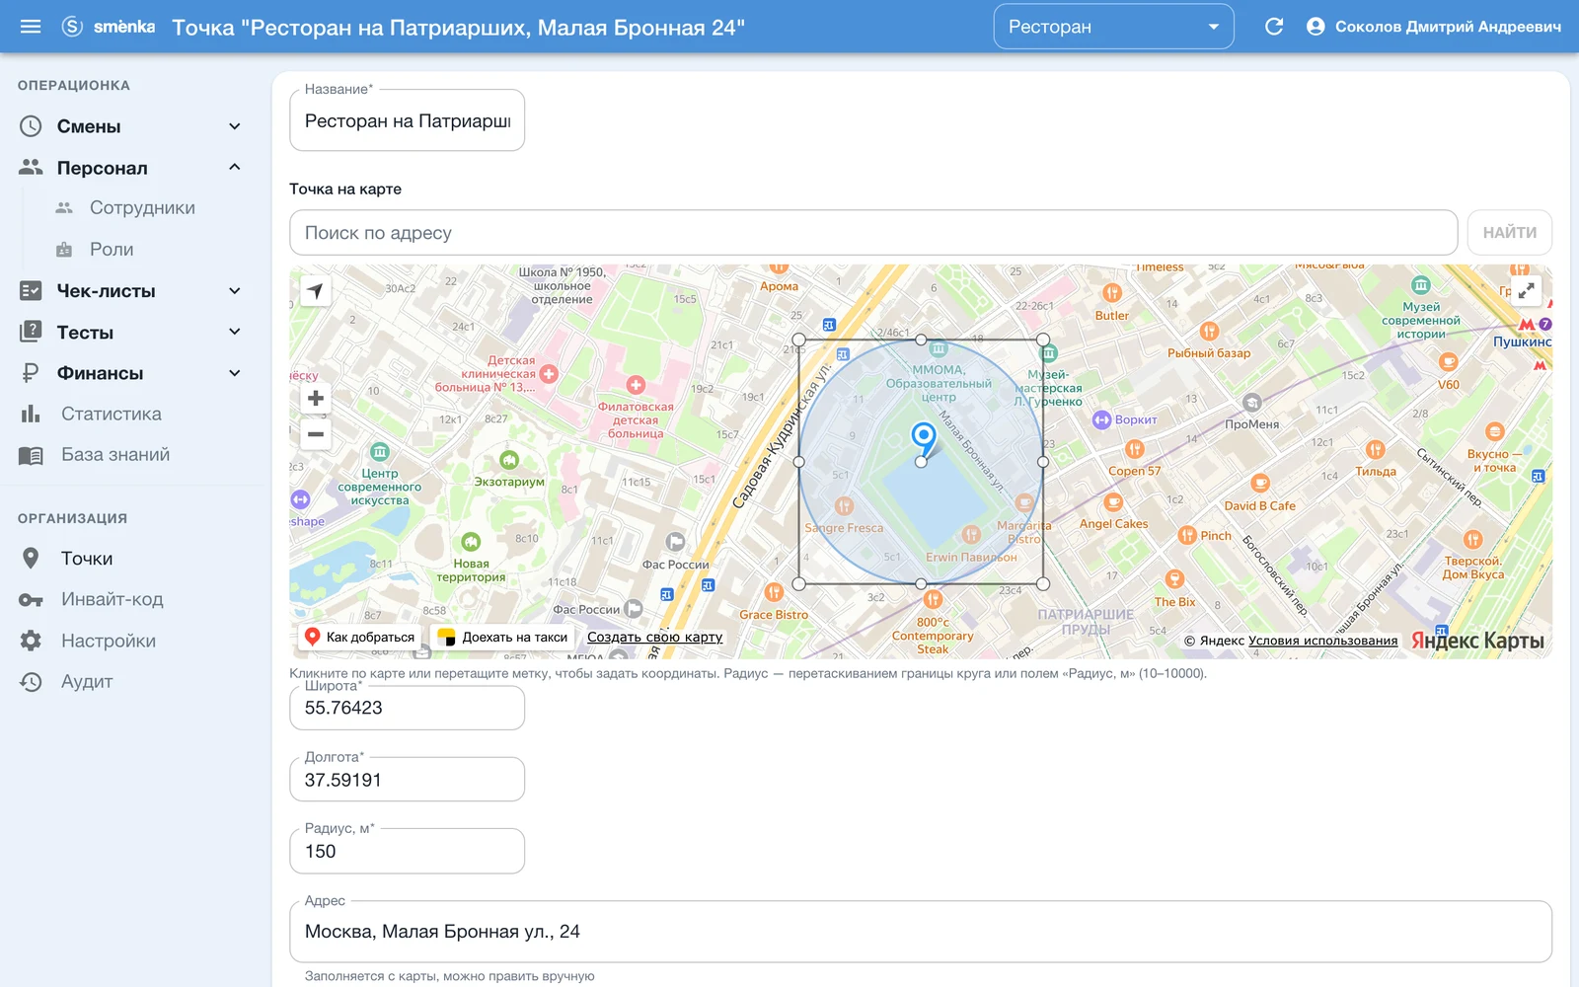Focus the Поиск по адресу search field
1579x987 pixels.
pyautogui.click(x=873, y=233)
